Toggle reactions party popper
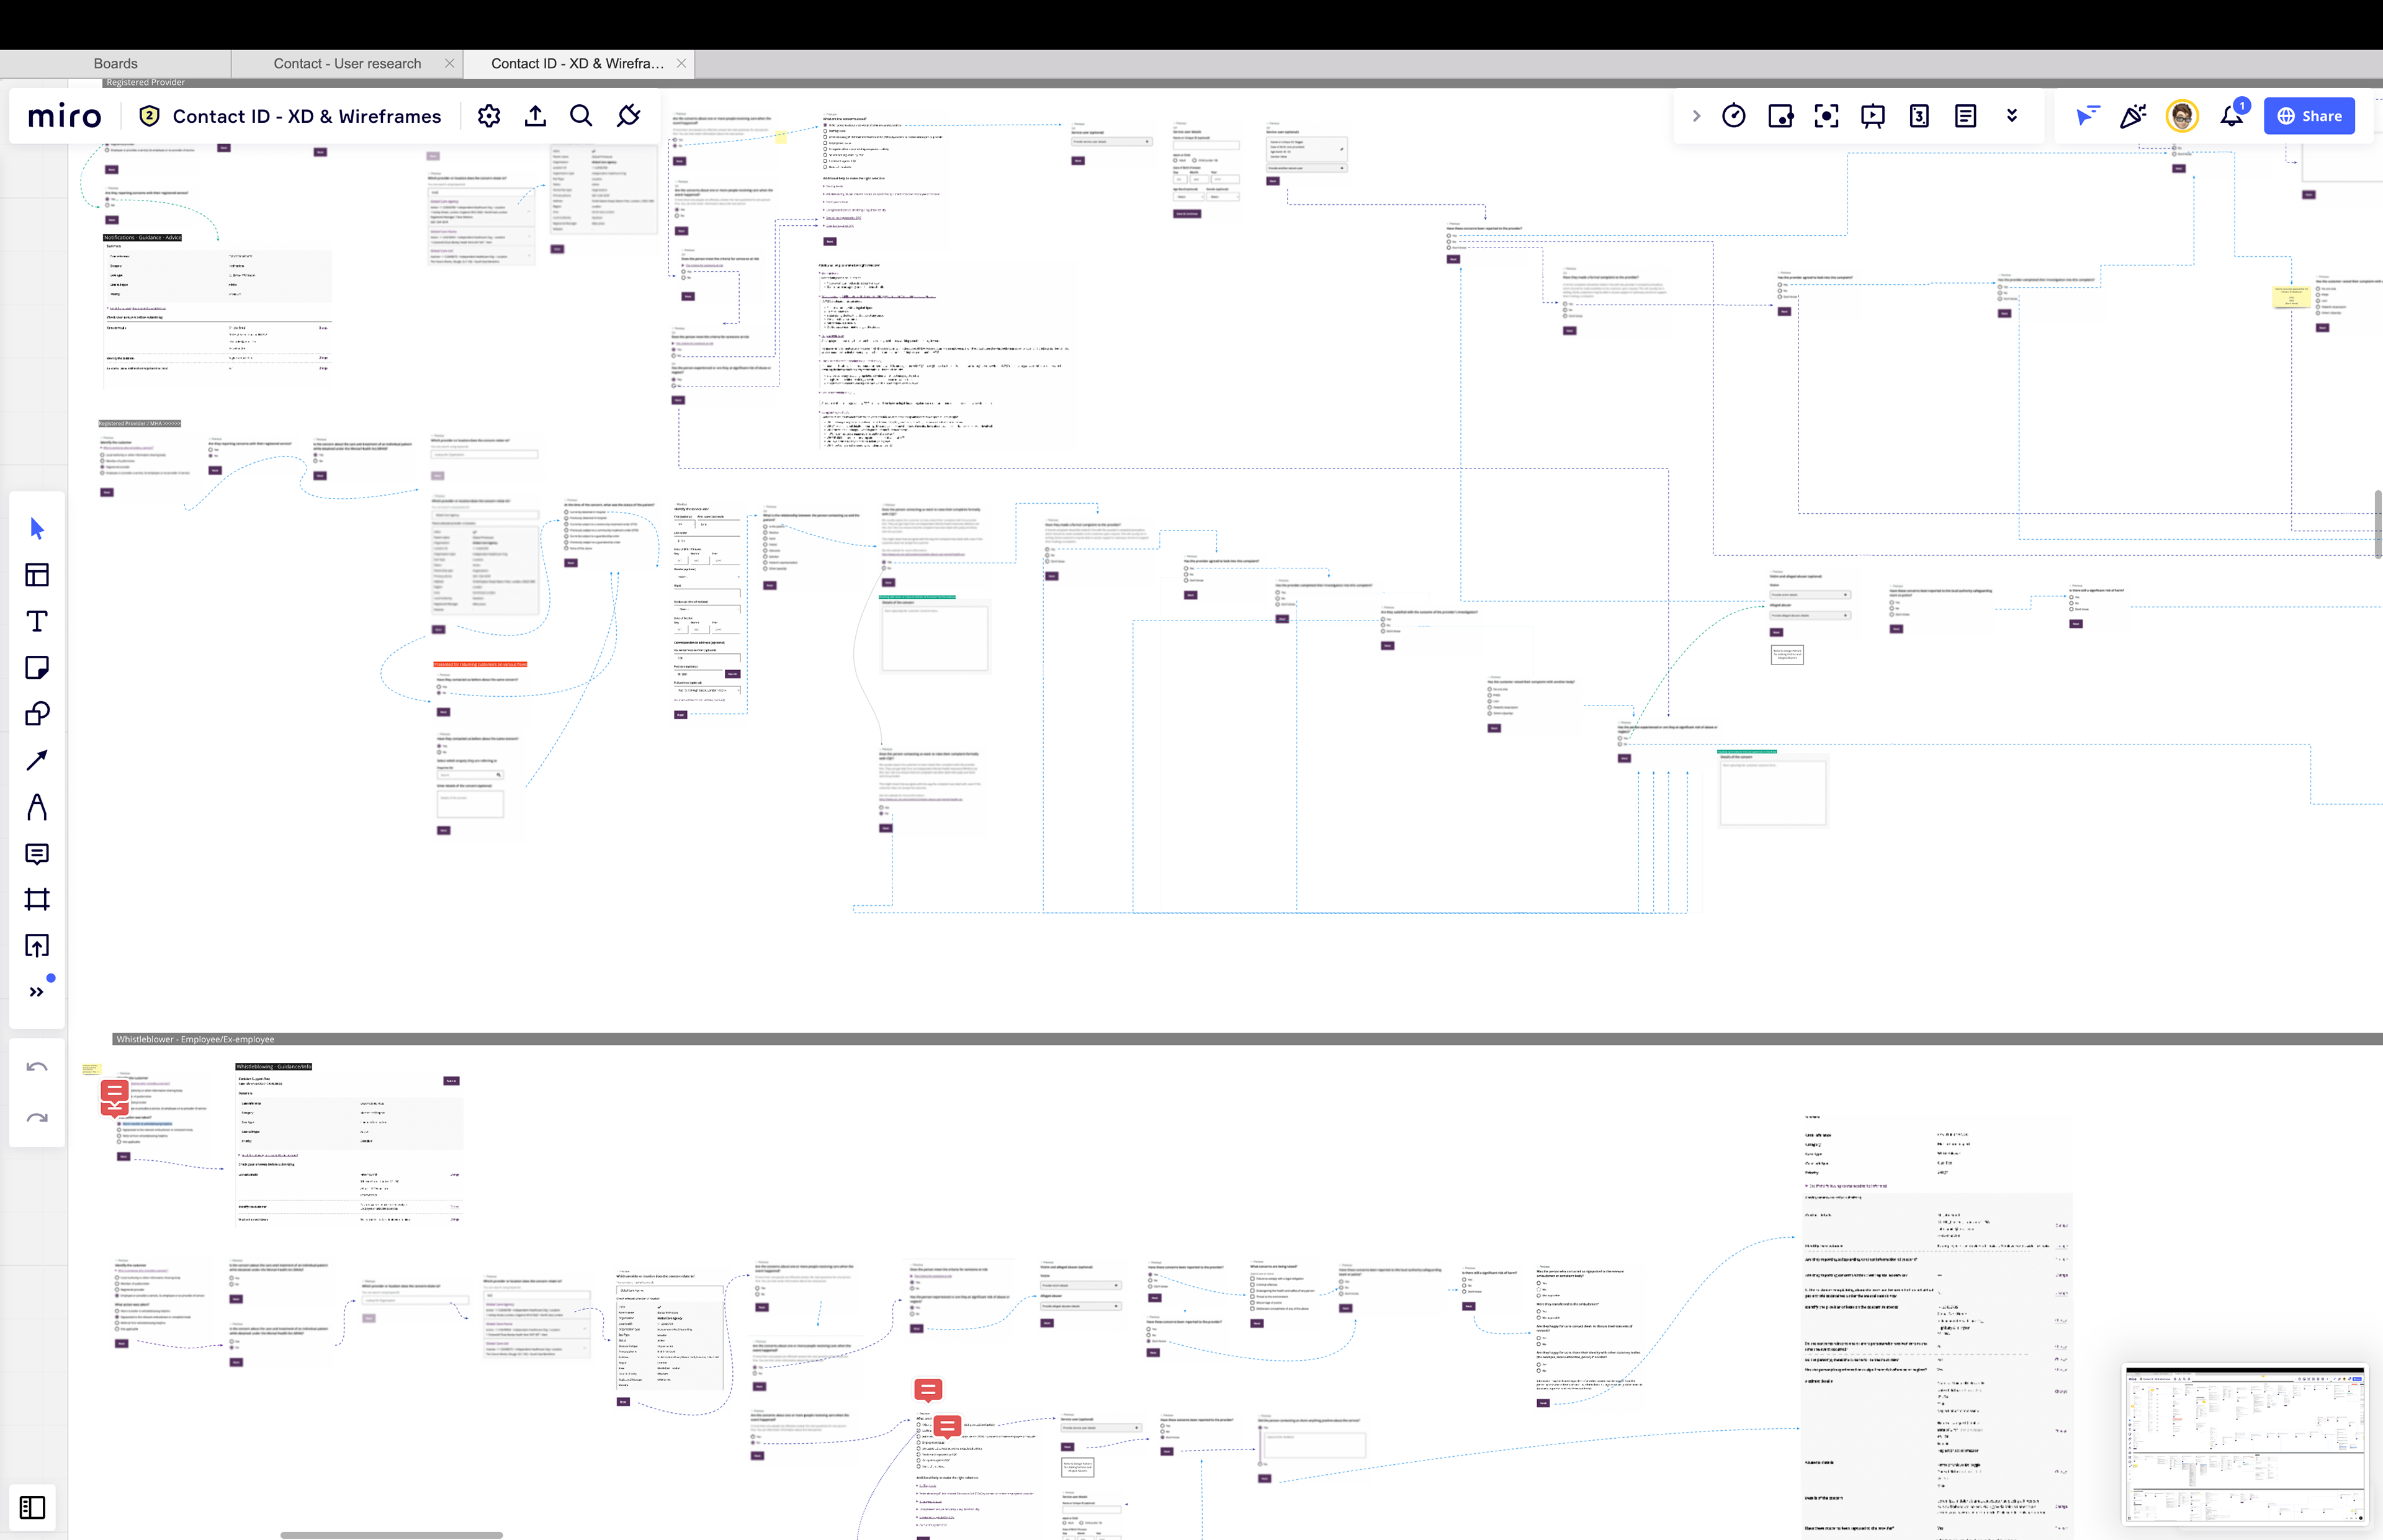Screen dimensions: 2383x1540 pos(2133,116)
